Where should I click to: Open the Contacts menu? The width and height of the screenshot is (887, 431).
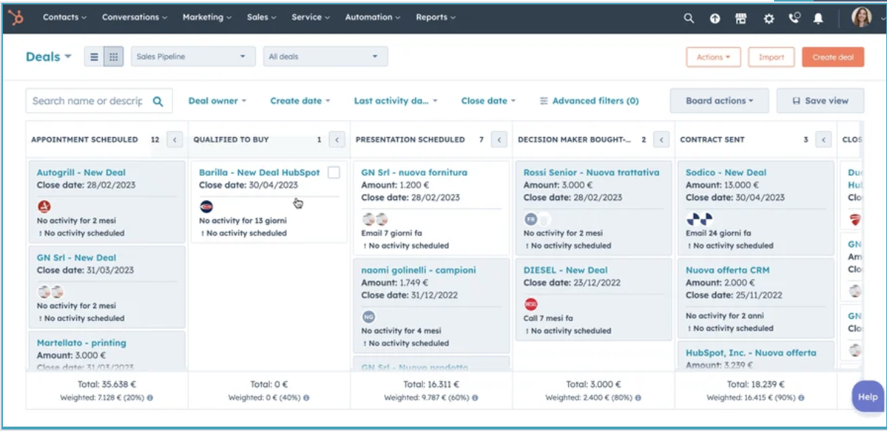pos(65,18)
